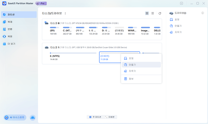Open the 디스크/드라이브 three-dot options menu
Viewport: 208px width, 124px height.
[65, 13]
